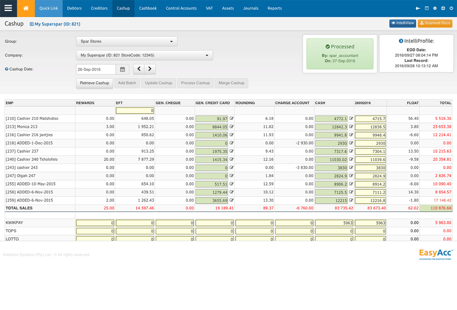
Task: Click the Processed status box
Action: click(340, 54)
